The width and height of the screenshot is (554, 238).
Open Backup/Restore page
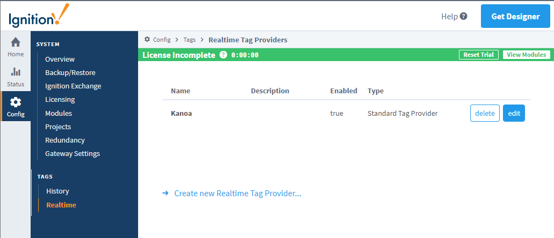[70, 73]
